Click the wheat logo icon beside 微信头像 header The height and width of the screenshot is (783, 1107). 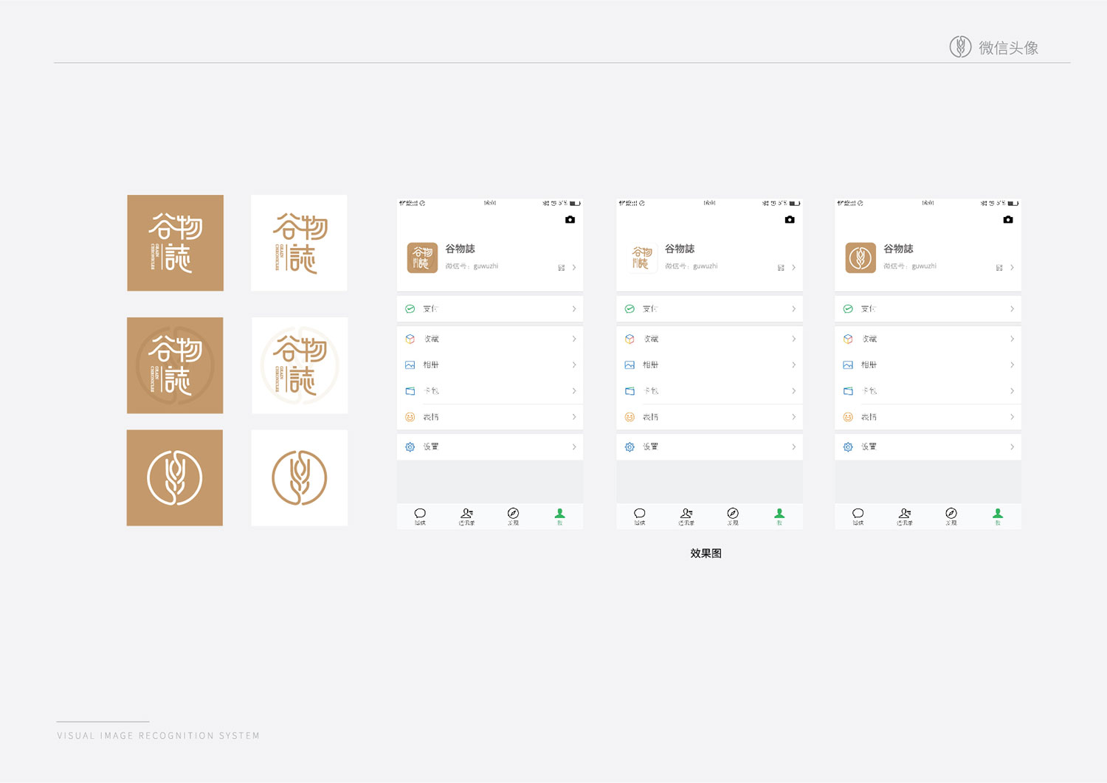point(960,47)
